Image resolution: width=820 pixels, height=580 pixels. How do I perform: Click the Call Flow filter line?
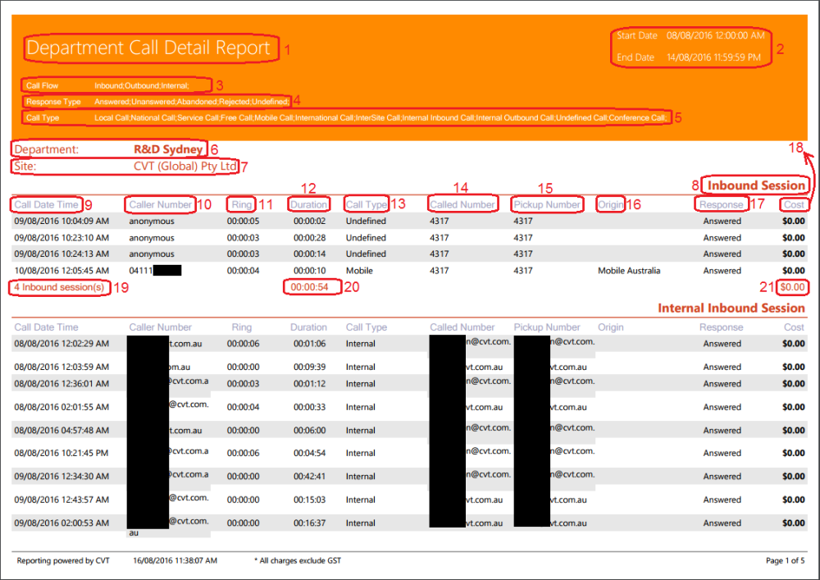[x=107, y=85]
